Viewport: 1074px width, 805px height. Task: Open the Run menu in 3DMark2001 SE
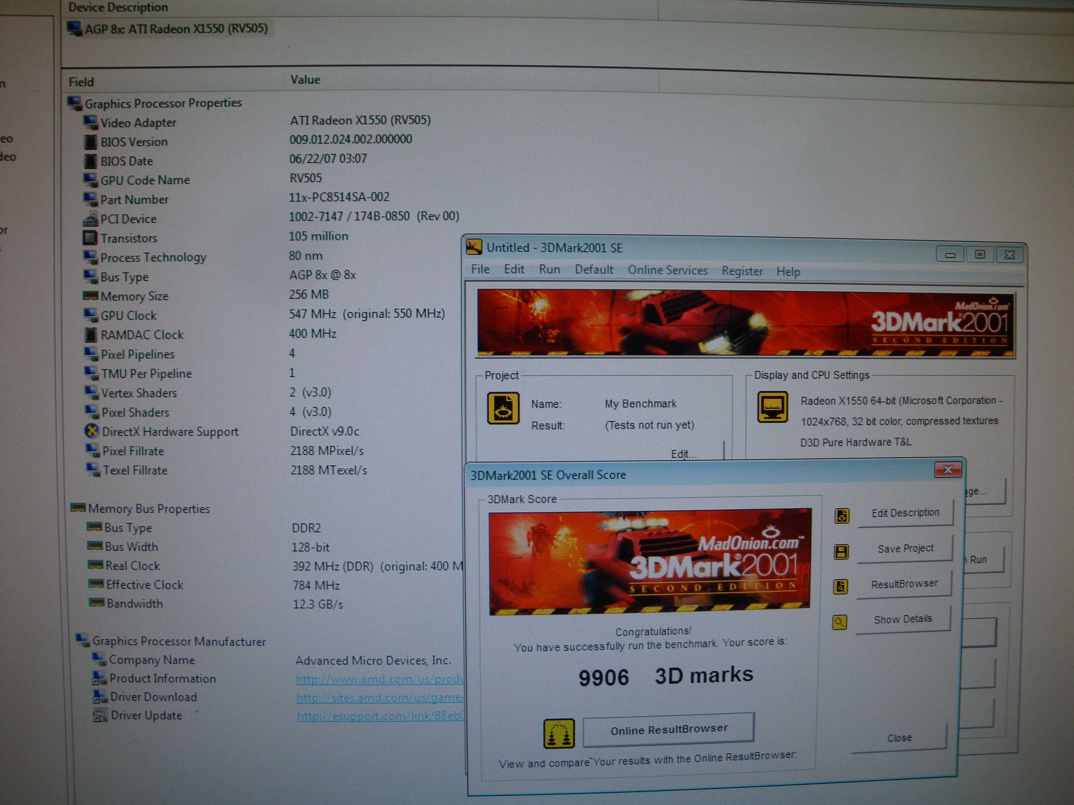click(x=549, y=270)
